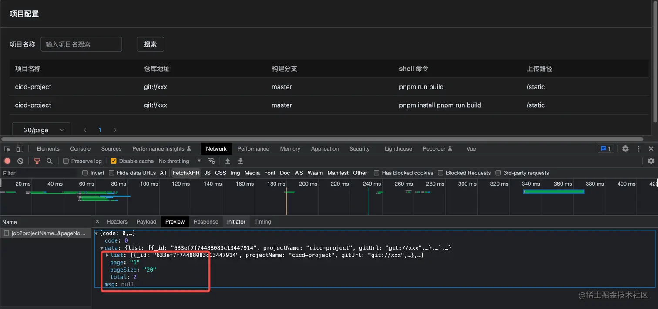658x309 pixels.
Task: Check Blocked Requests checkbox
Action: [441, 173]
